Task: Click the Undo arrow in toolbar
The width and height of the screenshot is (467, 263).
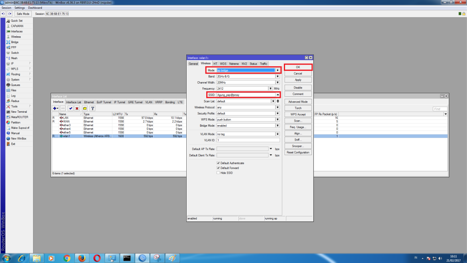Action: pos(3,14)
